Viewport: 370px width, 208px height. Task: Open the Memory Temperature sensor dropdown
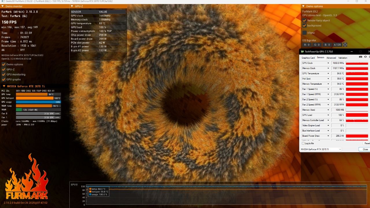pyautogui.click(x=328, y=84)
